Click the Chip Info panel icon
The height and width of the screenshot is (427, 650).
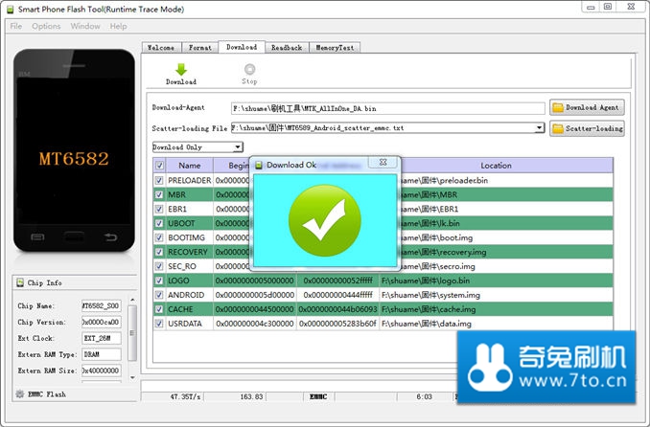(x=21, y=282)
